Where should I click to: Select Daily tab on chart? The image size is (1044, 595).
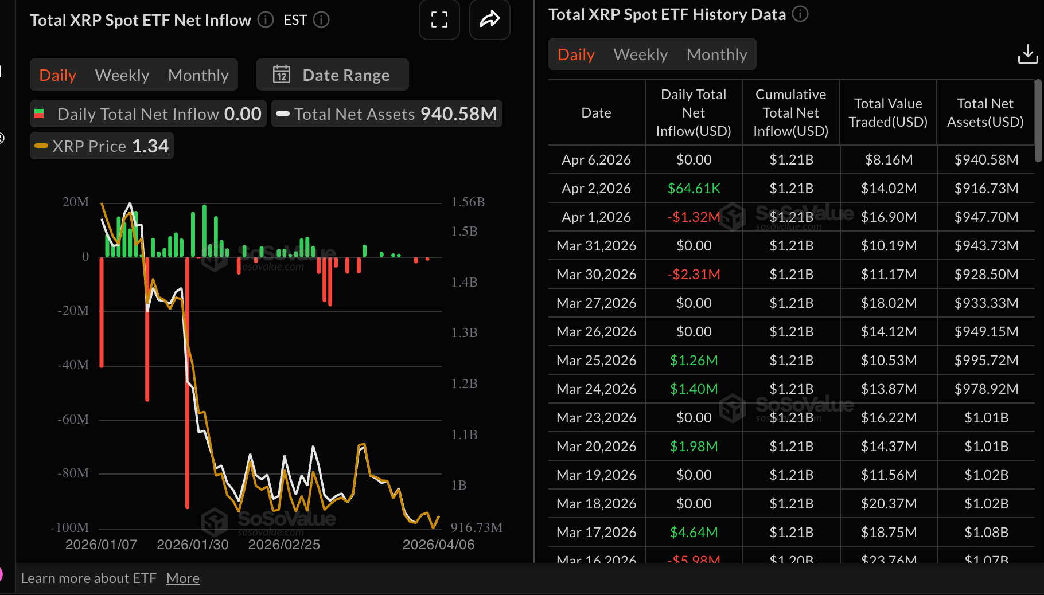tap(57, 75)
